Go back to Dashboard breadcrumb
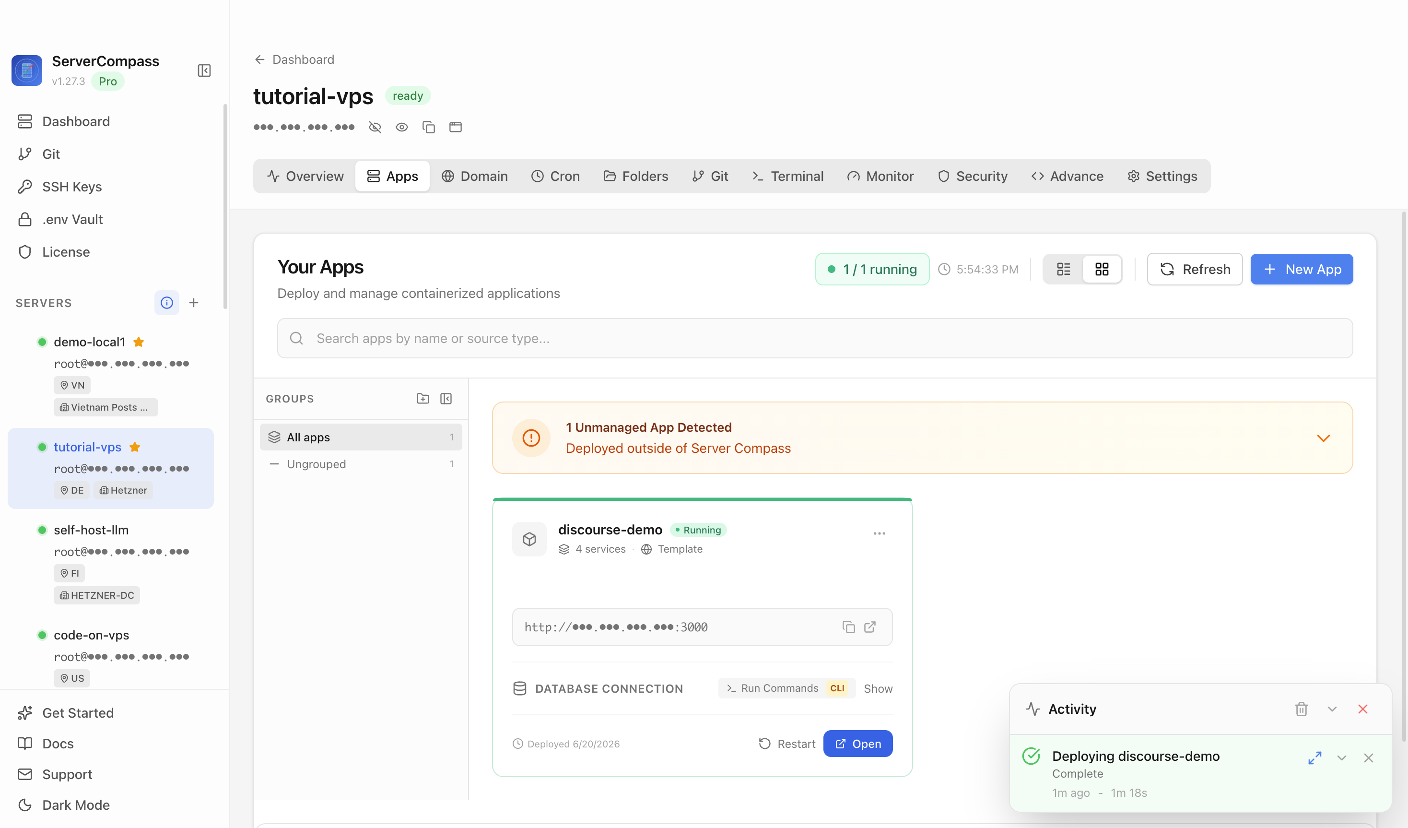Viewport: 1408px width, 828px height. point(294,59)
